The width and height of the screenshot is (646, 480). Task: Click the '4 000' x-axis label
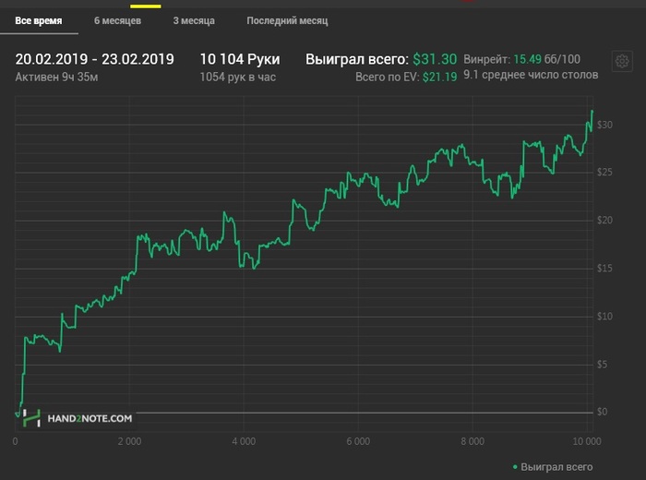point(244,441)
